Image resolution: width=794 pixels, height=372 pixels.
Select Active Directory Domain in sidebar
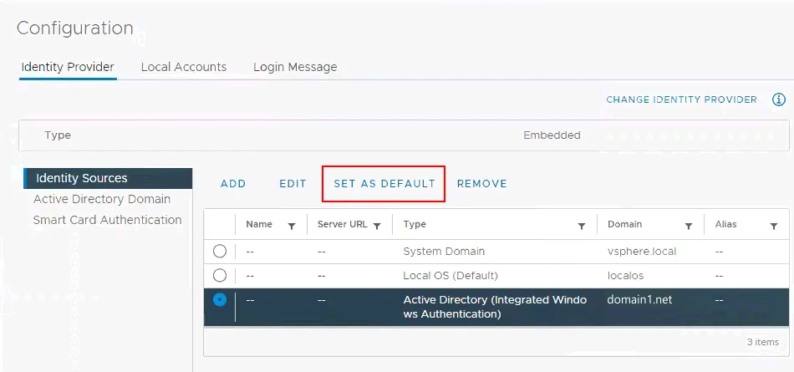tap(102, 199)
